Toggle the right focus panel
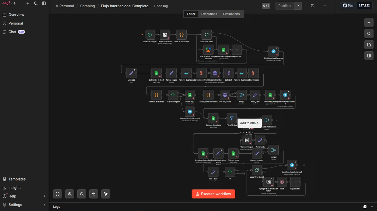Screen dimensions: 377x211 (x=369, y=56)
